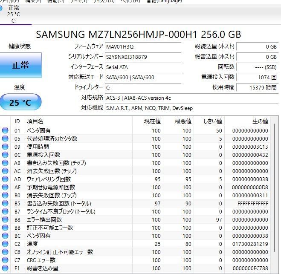Click raw value 017300281219 in row C2

pos(250,244)
